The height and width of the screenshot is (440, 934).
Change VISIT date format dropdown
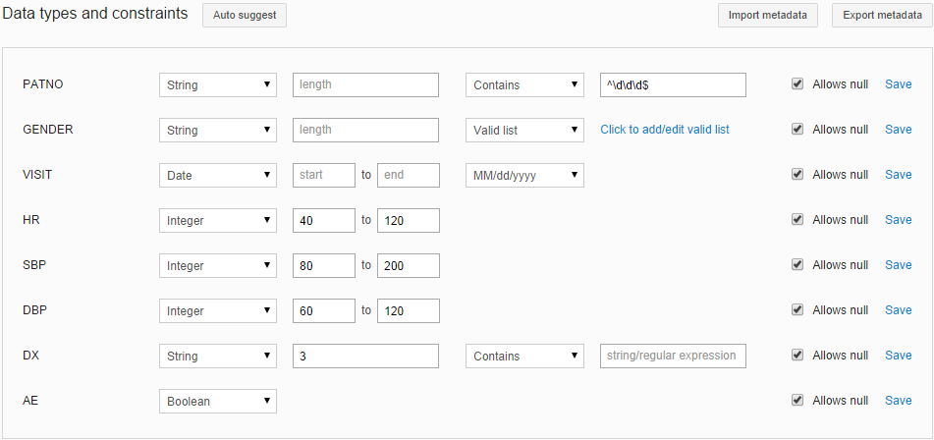[523, 176]
